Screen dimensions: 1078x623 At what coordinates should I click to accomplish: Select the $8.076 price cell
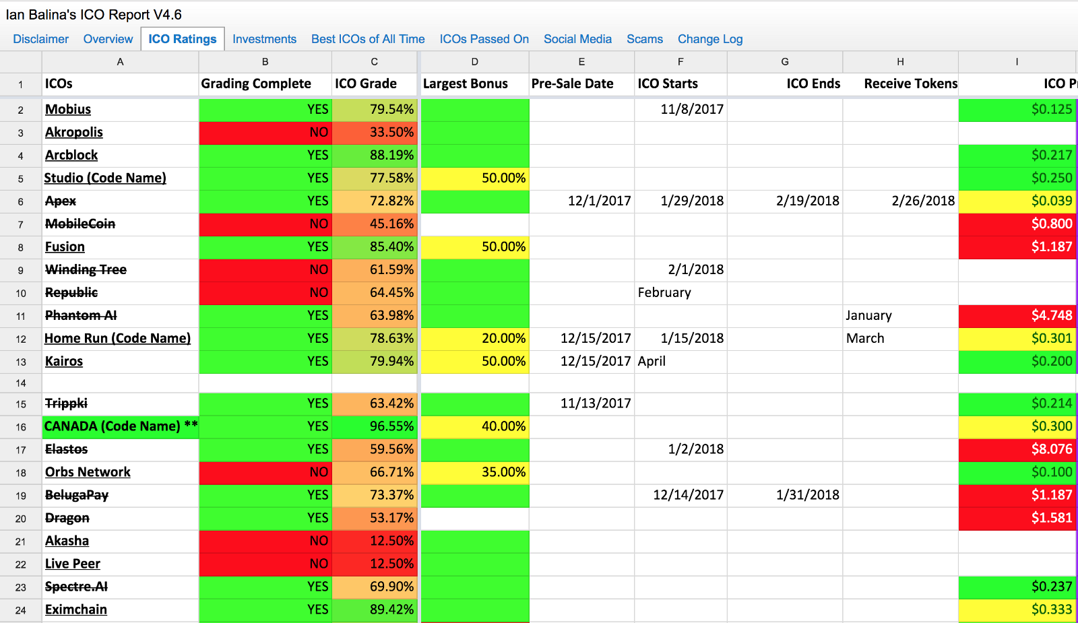1017,449
